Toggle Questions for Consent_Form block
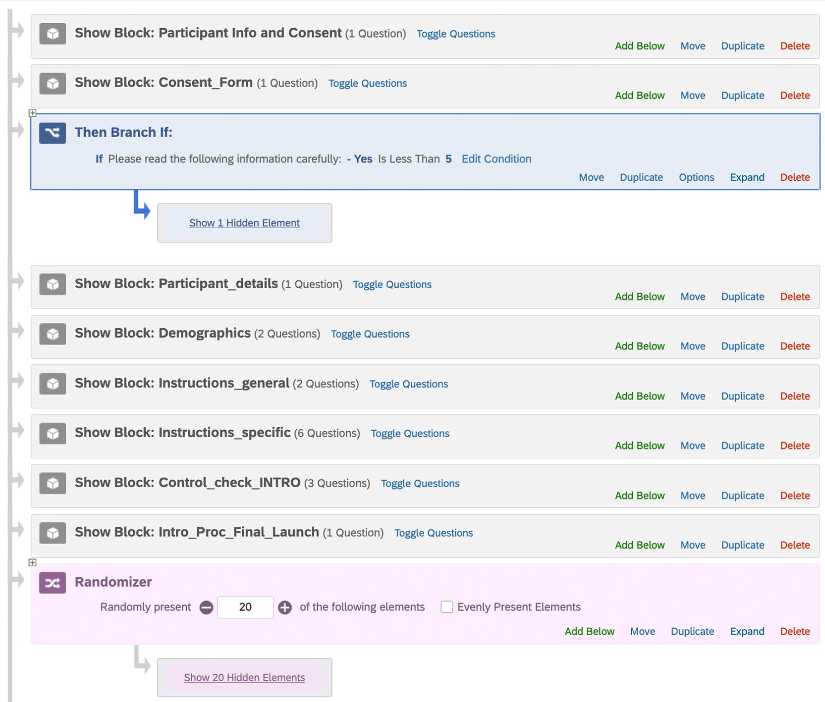 click(368, 83)
